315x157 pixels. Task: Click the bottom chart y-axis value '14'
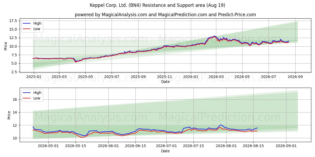click(x=15, y=112)
